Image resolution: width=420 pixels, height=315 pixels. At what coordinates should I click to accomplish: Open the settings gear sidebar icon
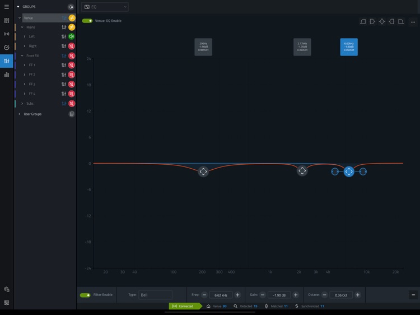6,289
